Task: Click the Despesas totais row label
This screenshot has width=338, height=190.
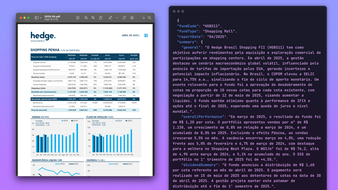Action: pyautogui.click(x=38, y=88)
